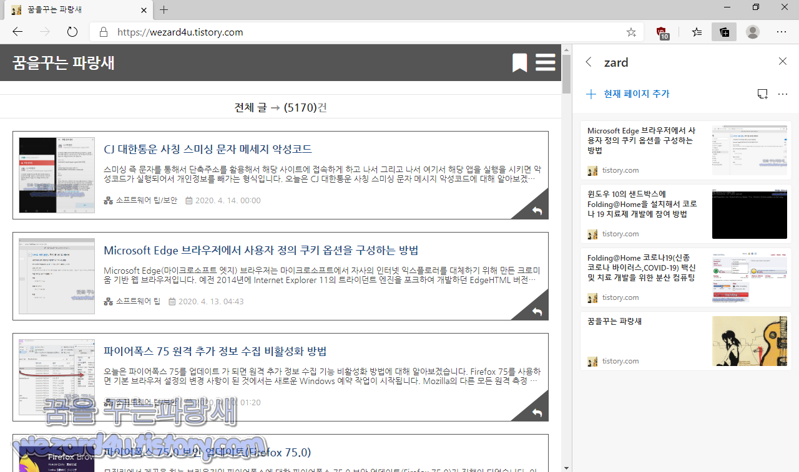Open the user profile avatar
799x472 pixels.
pyautogui.click(x=753, y=32)
